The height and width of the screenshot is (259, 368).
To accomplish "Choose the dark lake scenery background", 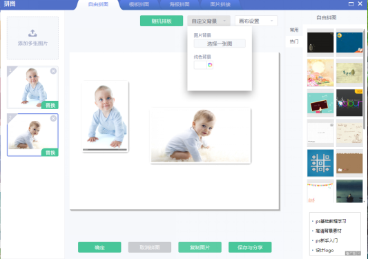I will [x=349, y=191].
